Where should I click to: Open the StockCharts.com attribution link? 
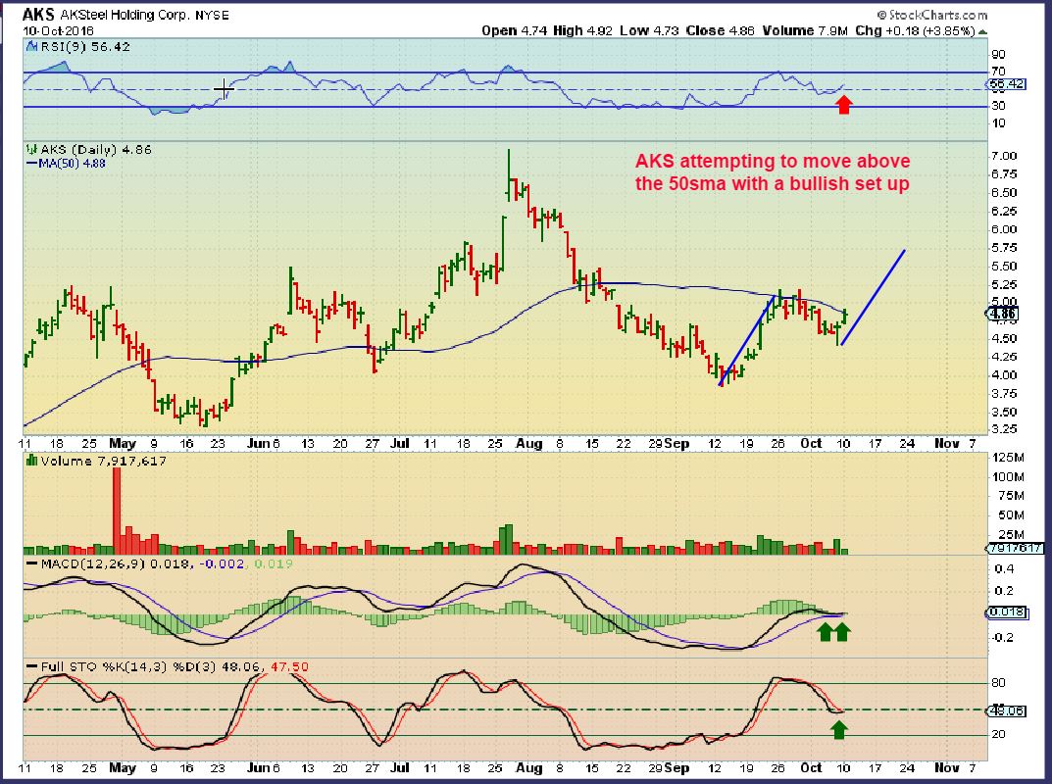932,14
